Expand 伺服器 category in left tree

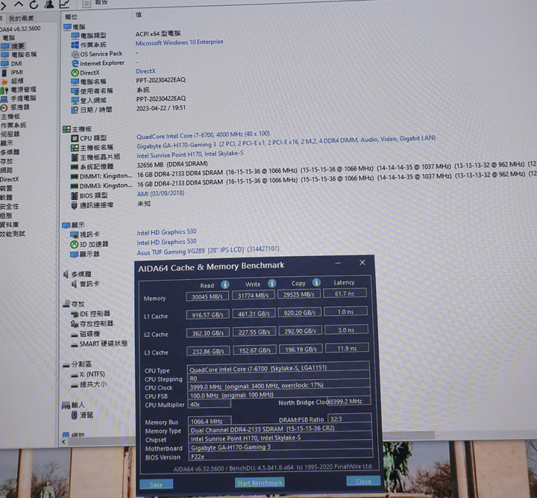click(x=10, y=134)
